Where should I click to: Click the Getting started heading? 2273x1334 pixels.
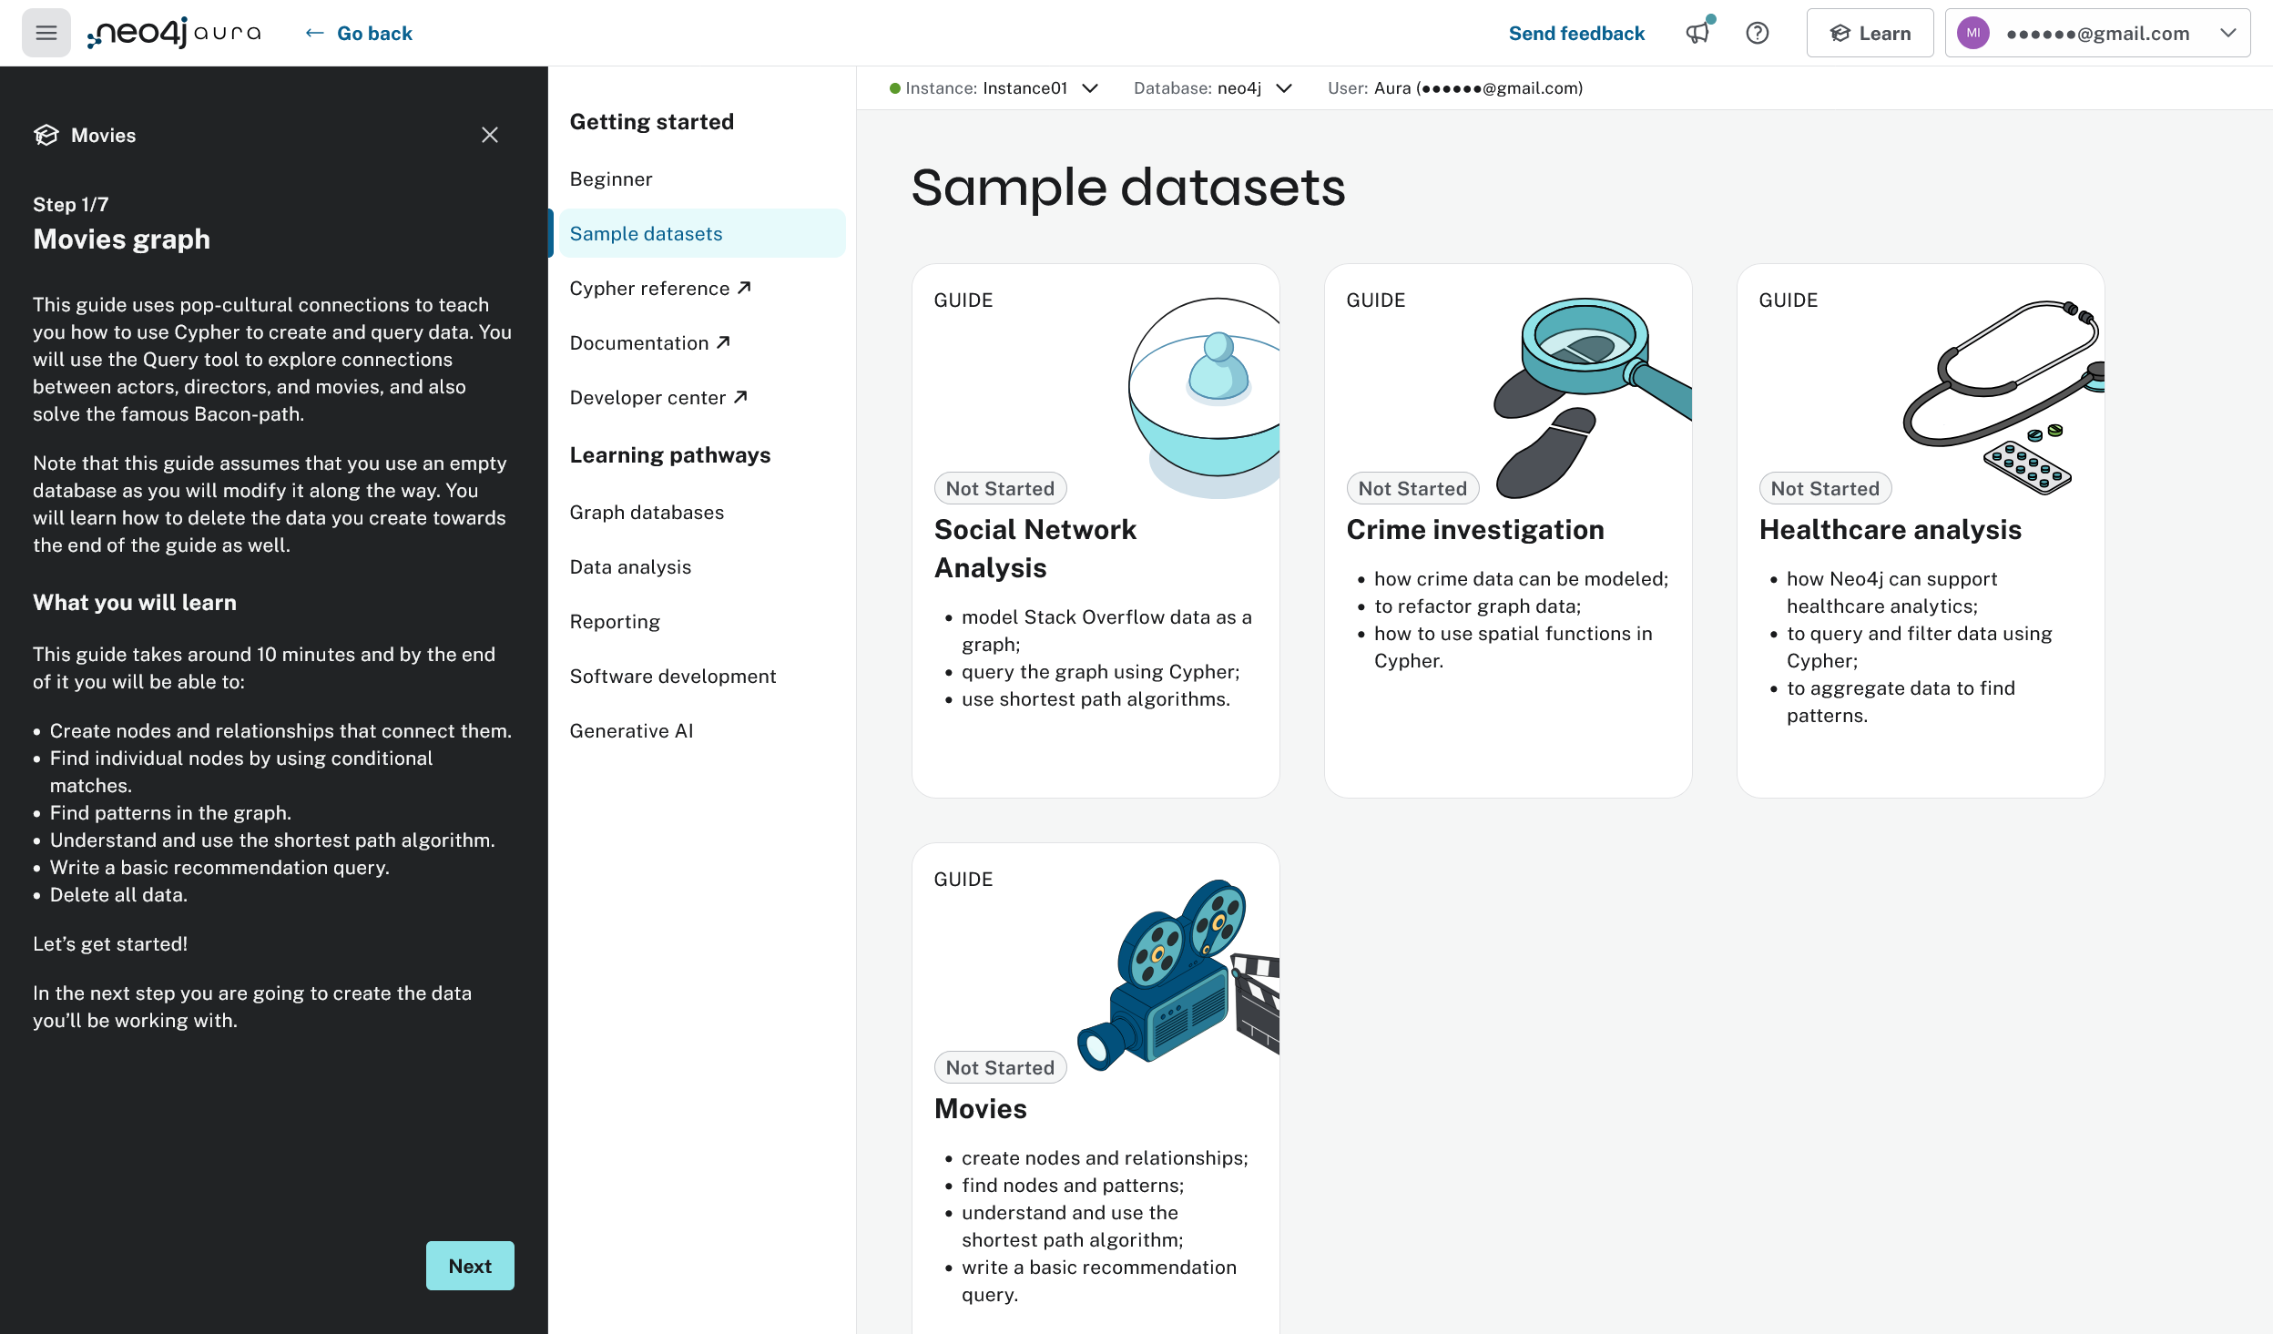(652, 122)
